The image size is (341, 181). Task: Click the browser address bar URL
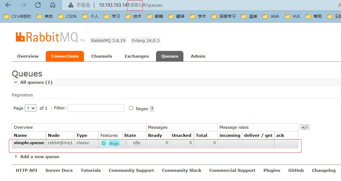[130, 5]
